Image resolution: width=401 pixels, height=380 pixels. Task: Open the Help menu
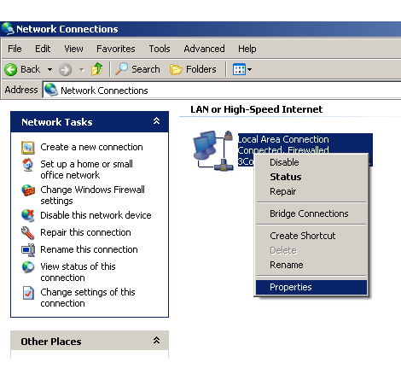pos(247,49)
